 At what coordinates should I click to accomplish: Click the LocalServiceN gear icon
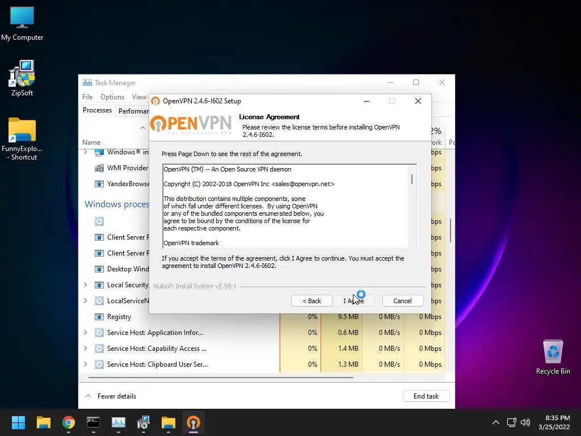tap(99, 301)
